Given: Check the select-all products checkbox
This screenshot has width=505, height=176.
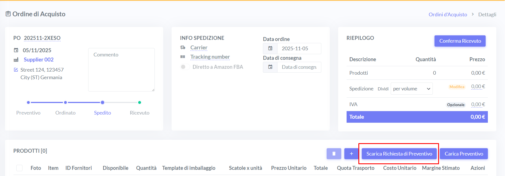Looking at the screenshot, I should 19,168.
